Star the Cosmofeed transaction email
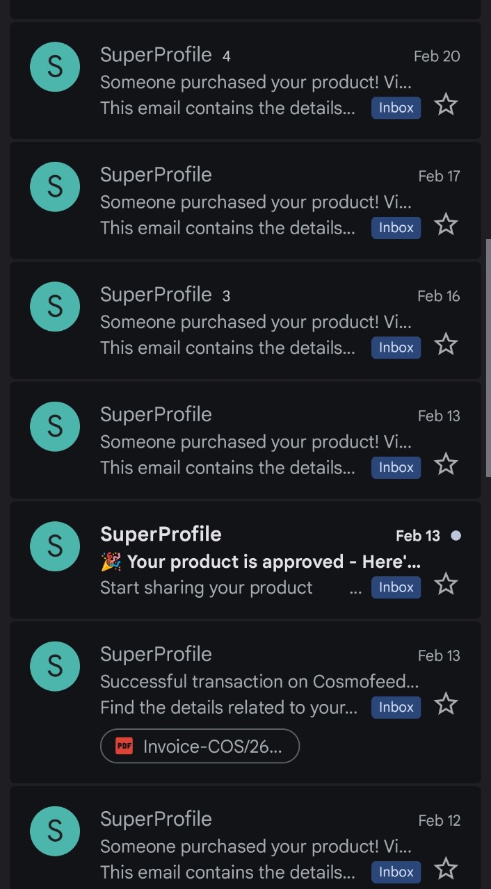Image resolution: width=491 pixels, height=889 pixels. (x=446, y=703)
